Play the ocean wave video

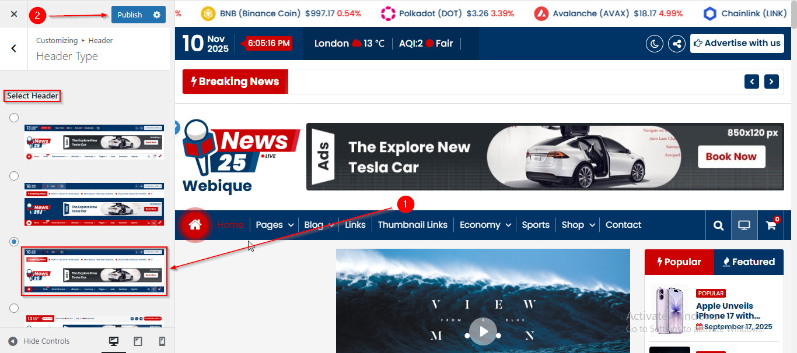[x=483, y=331]
